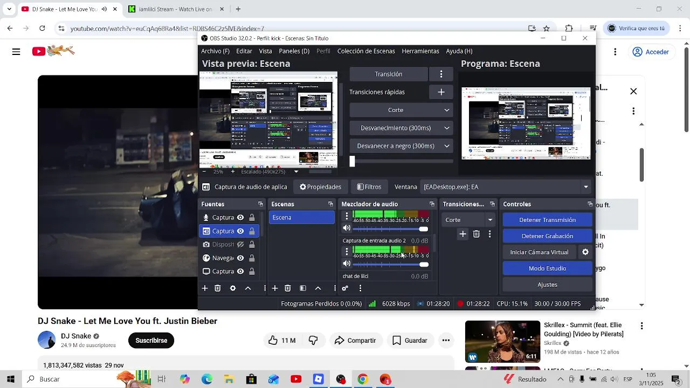Click Detener Transmisión button
Screen dimensions: 690x388
tap(547, 220)
